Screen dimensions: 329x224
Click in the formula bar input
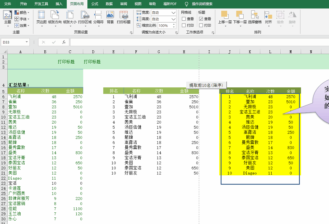click(x=199, y=42)
